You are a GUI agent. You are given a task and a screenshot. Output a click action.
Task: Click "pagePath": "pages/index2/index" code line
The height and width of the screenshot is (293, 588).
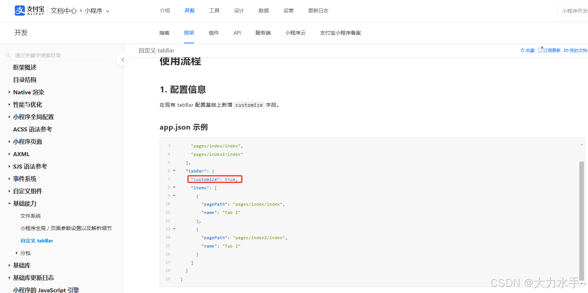244,238
